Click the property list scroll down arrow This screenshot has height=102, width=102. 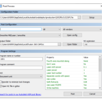pos(100,88)
